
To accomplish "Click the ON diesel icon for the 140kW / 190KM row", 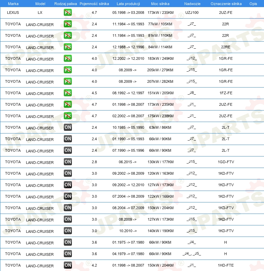I will (68, 231).
